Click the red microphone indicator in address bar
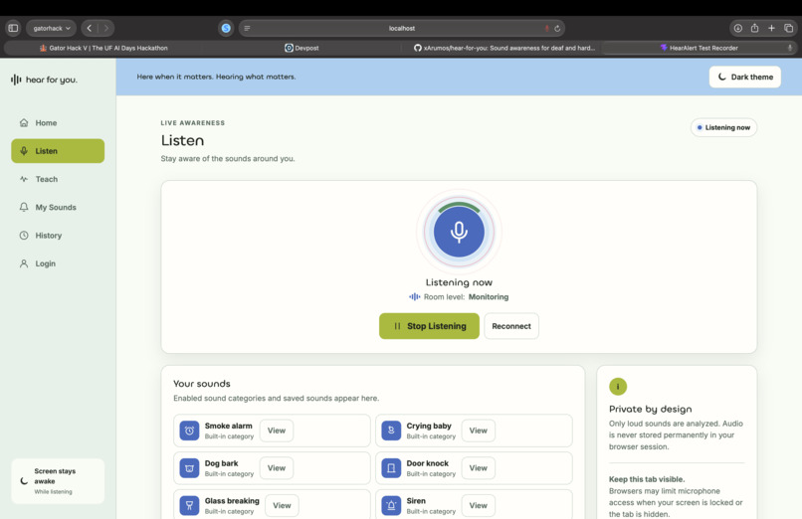Image resolution: width=802 pixels, height=519 pixels. [546, 28]
